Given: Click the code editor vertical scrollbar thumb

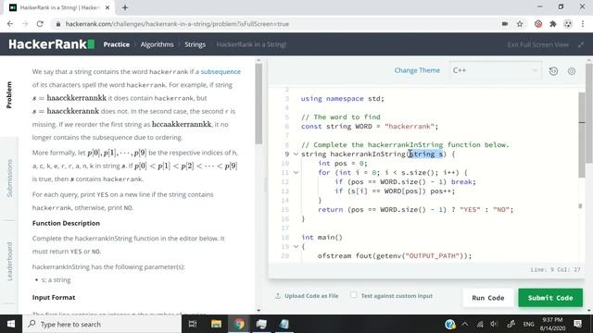Looking at the screenshot, I should (582, 135).
